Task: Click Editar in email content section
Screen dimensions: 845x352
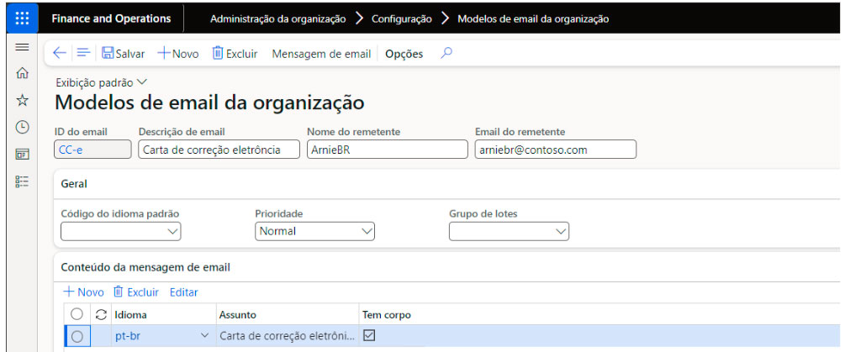Action: (x=183, y=292)
